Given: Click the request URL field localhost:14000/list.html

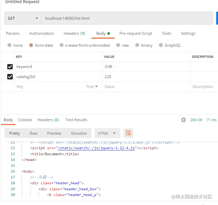Looking at the screenshot, I should click(x=127, y=18).
